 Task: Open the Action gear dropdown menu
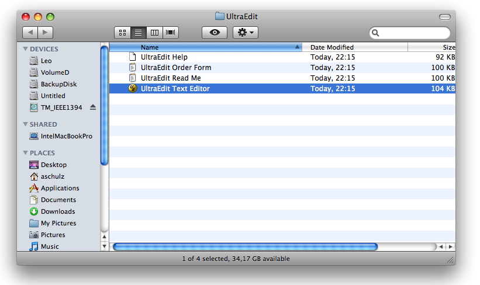tap(246, 33)
